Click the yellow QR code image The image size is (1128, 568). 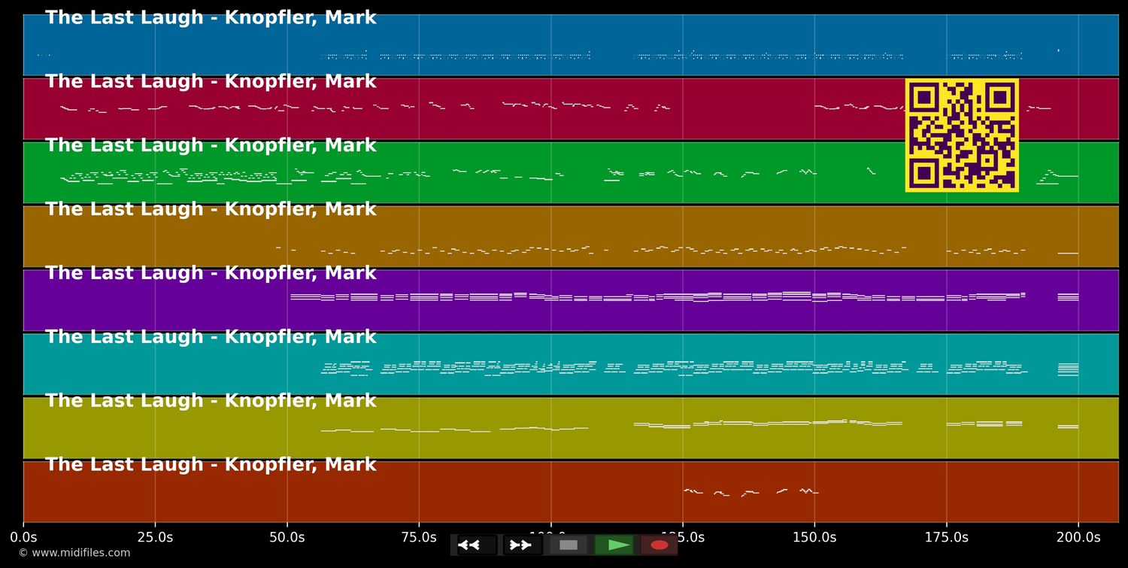[962, 135]
